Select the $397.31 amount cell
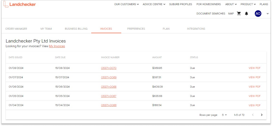This screenshot has height=126, width=272. (157, 77)
